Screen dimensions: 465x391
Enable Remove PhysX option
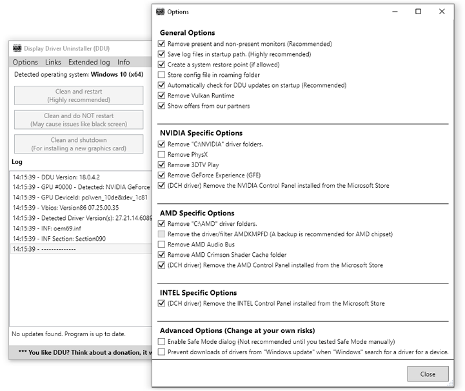161,155
